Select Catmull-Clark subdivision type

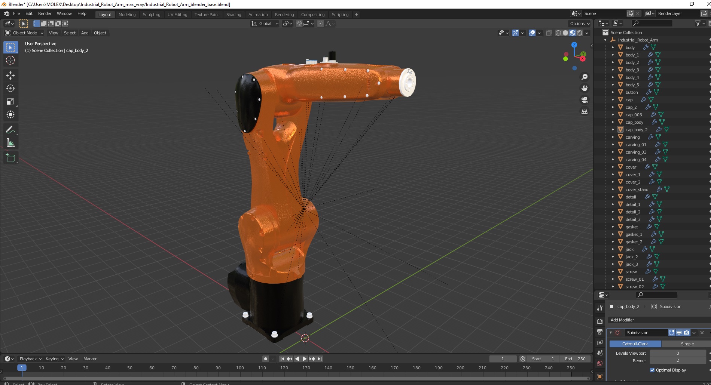tap(635, 344)
